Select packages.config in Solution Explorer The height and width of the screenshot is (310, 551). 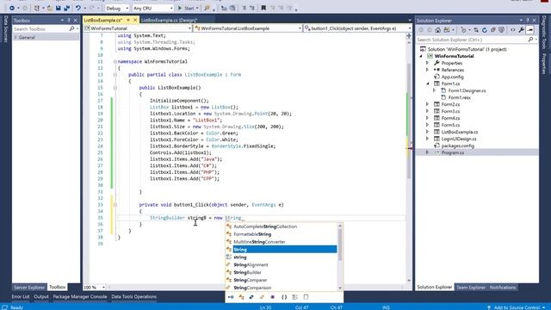[457, 146]
